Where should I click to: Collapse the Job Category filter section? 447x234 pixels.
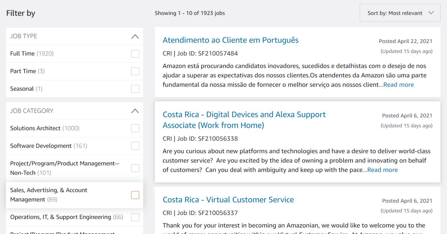(x=135, y=111)
